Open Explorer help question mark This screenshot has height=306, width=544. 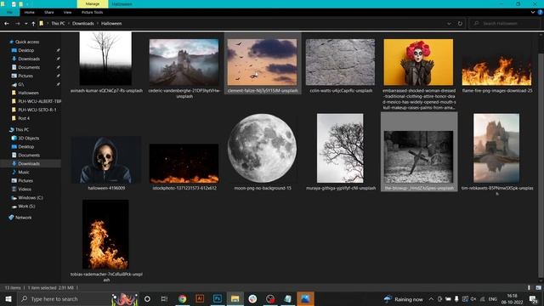[x=541, y=12]
